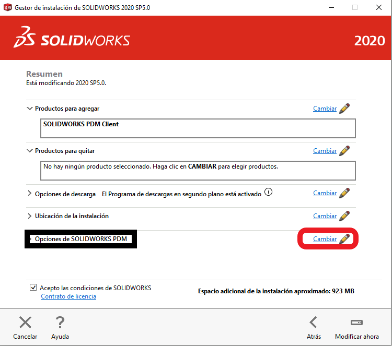The height and width of the screenshot is (346, 392).
Task: Click pencil icon for Opciones de SOLIDWORKS PDM
Action: pos(344,239)
